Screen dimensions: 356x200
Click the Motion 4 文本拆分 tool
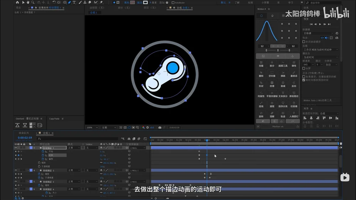pos(283,94)
